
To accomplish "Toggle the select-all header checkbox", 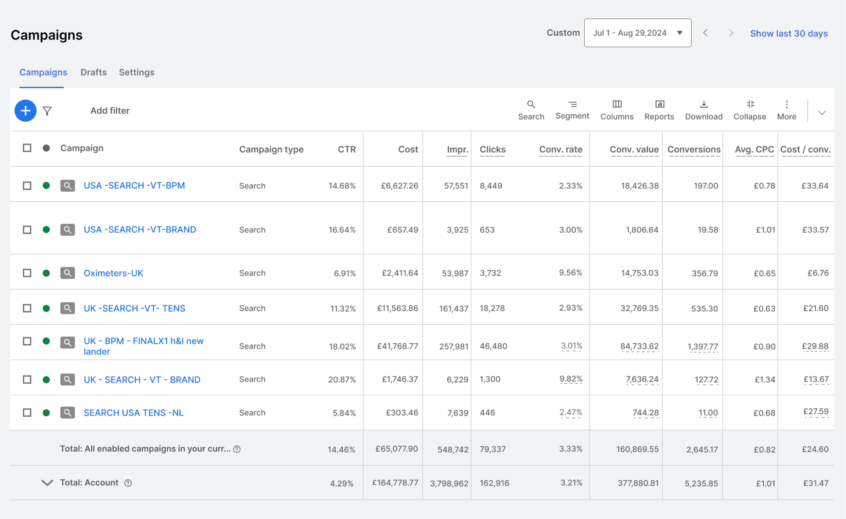I will point(27,148).
